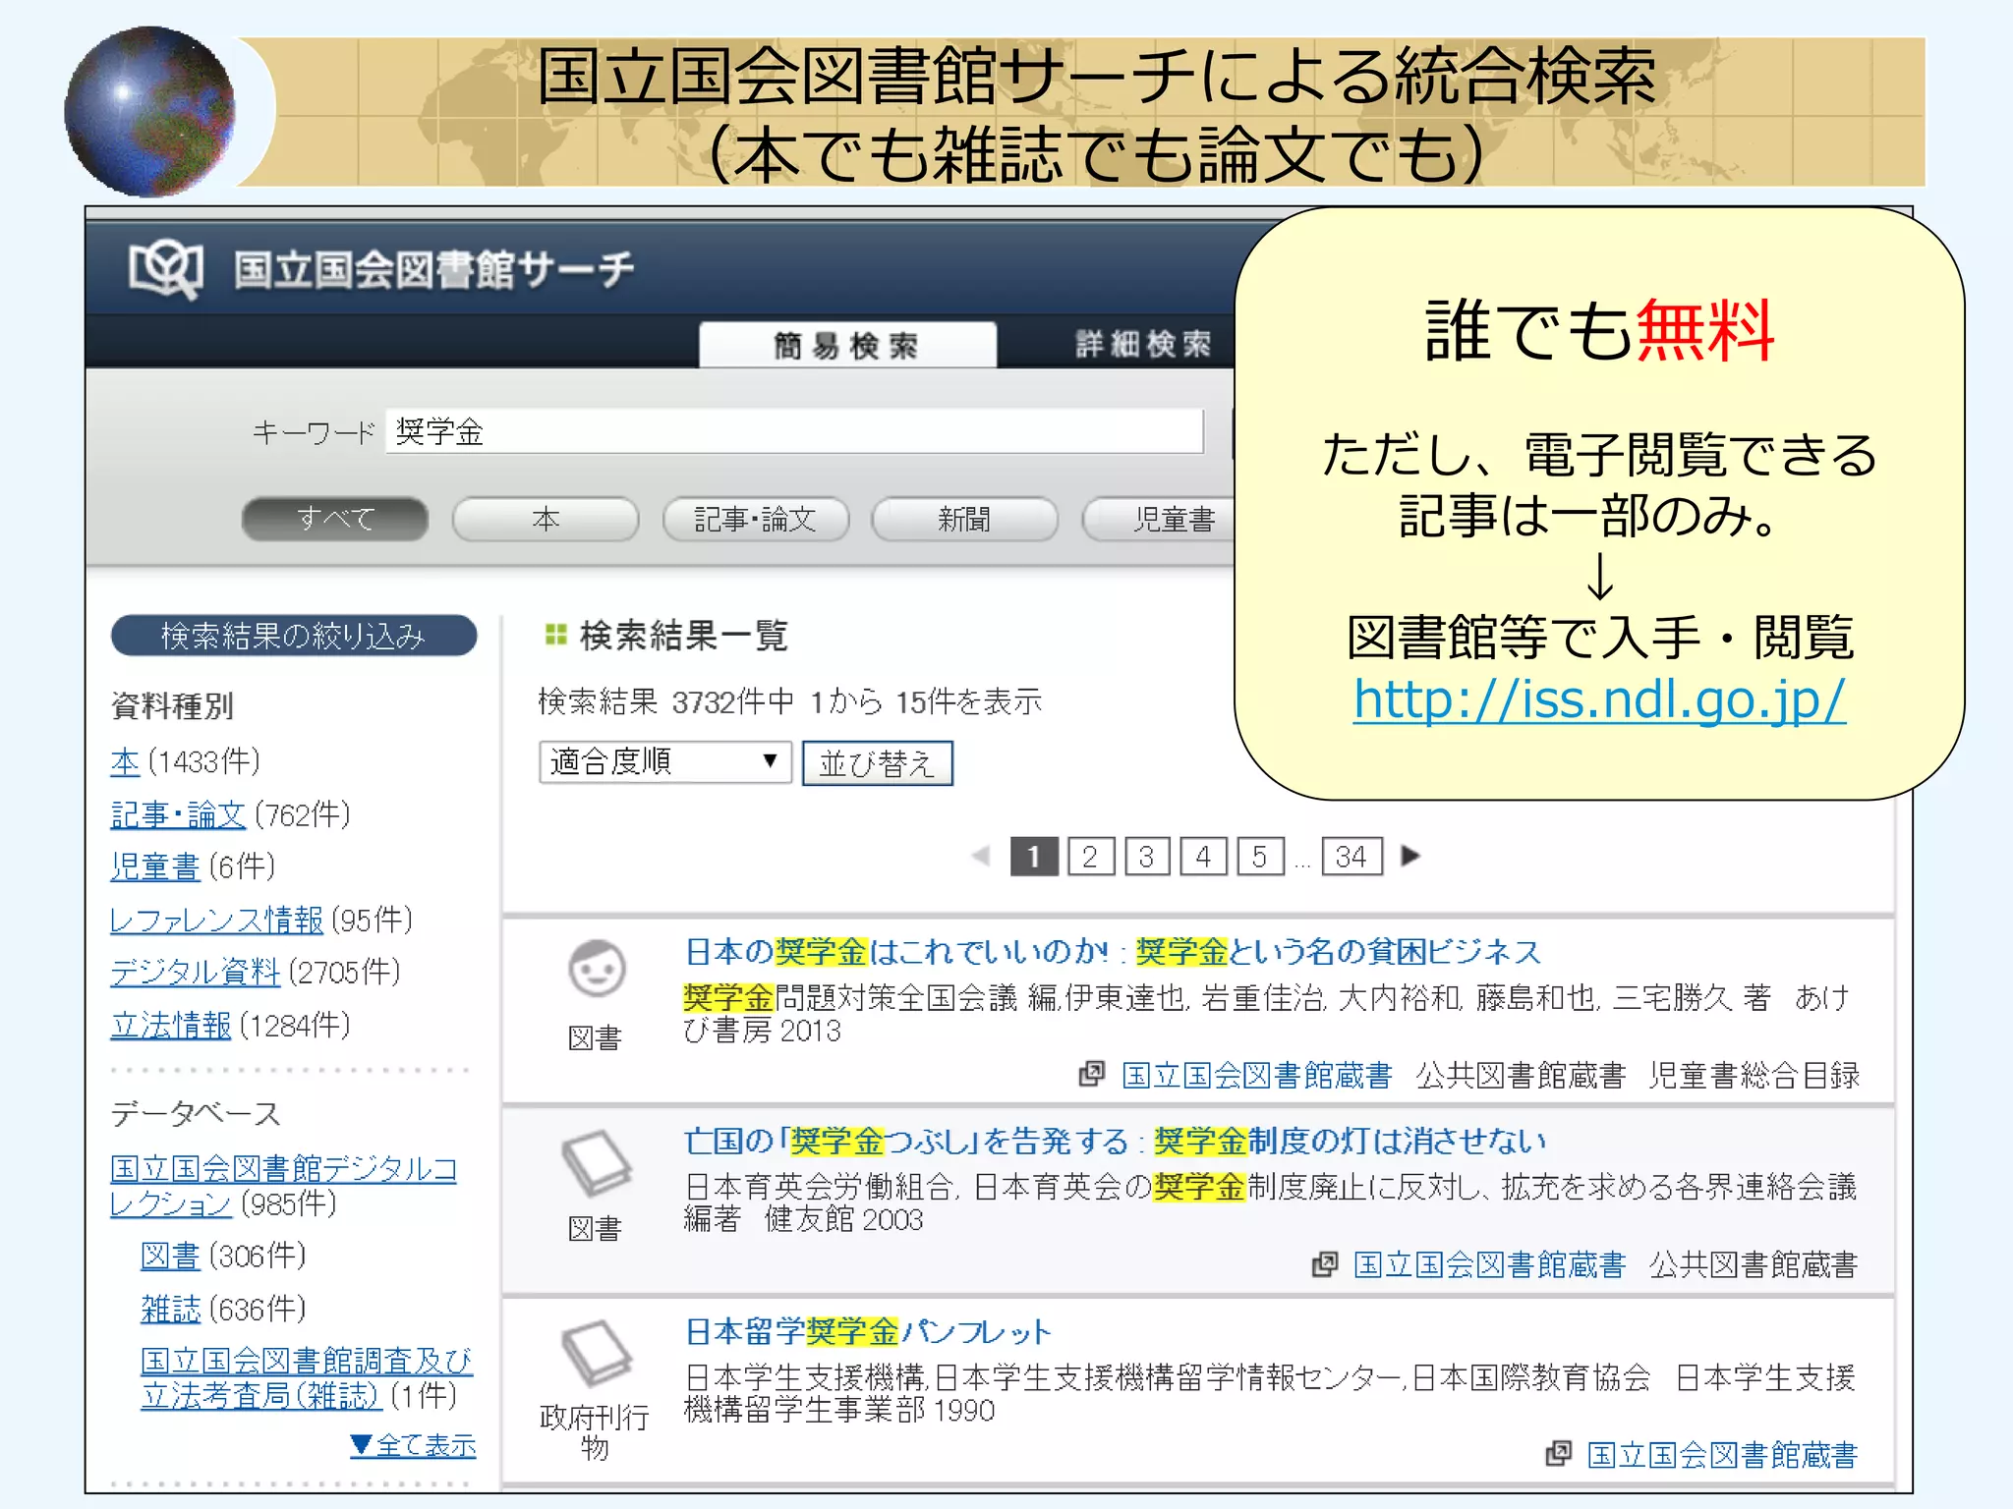Filter by 立法情報 (1284件)
The width and height of the screenshot is (2013, 1509).
point(171,1025)
